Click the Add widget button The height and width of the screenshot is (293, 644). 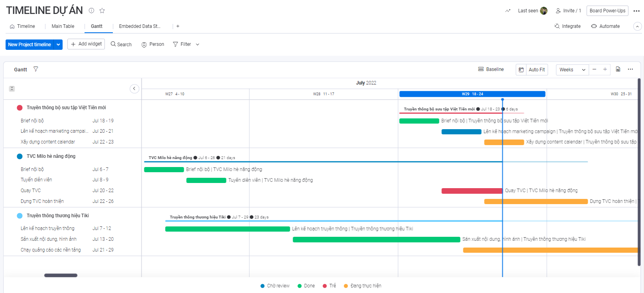click(x=86, y=44)
